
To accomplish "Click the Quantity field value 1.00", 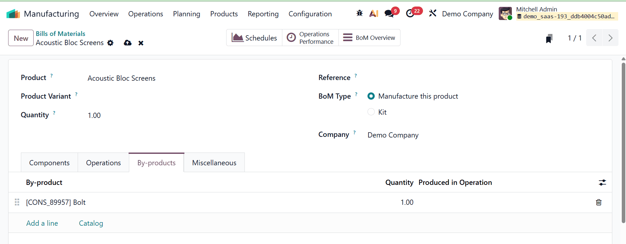I will click(94, 115).
